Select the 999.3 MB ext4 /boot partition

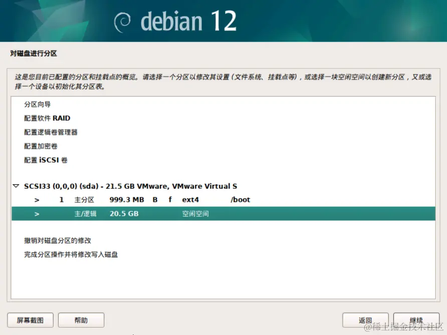200,199
